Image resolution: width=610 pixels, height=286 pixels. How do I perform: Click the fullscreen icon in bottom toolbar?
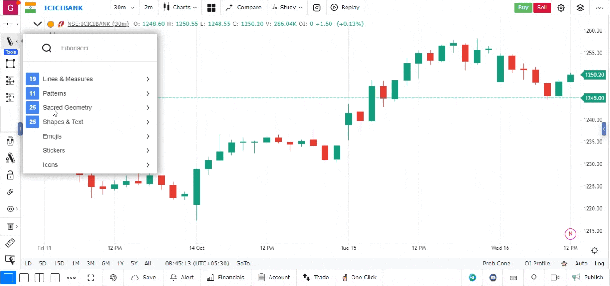(x=91, y=278)
